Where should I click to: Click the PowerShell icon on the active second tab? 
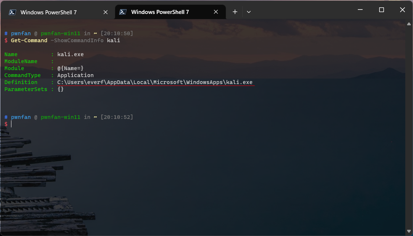pos(123,12)
